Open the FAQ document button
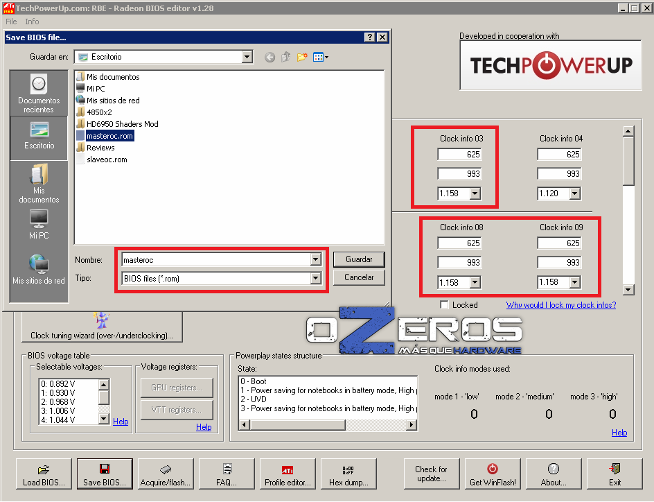 pyautogui.click(x=227, y=474)
